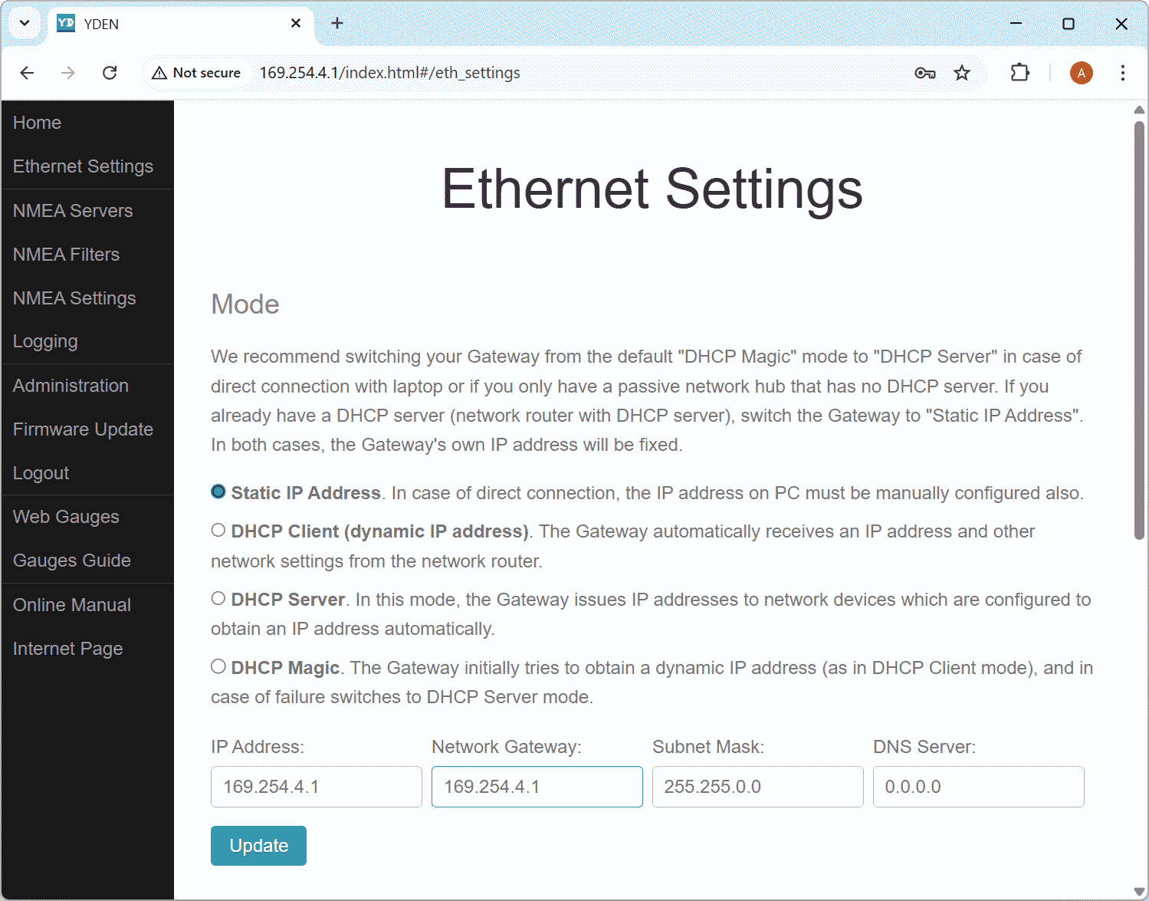The height and width of the screenshot is (901, 1149).
Task: Click the DNS Server input field
Action: click(x=978, y=787)
